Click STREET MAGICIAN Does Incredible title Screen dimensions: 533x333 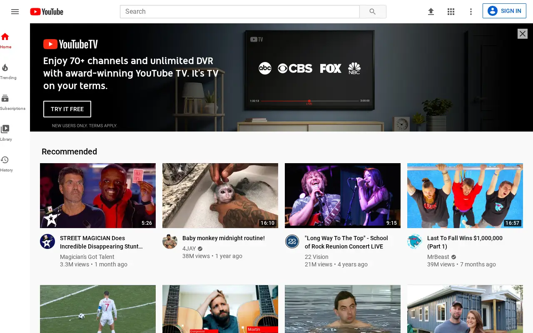(101, 242)
